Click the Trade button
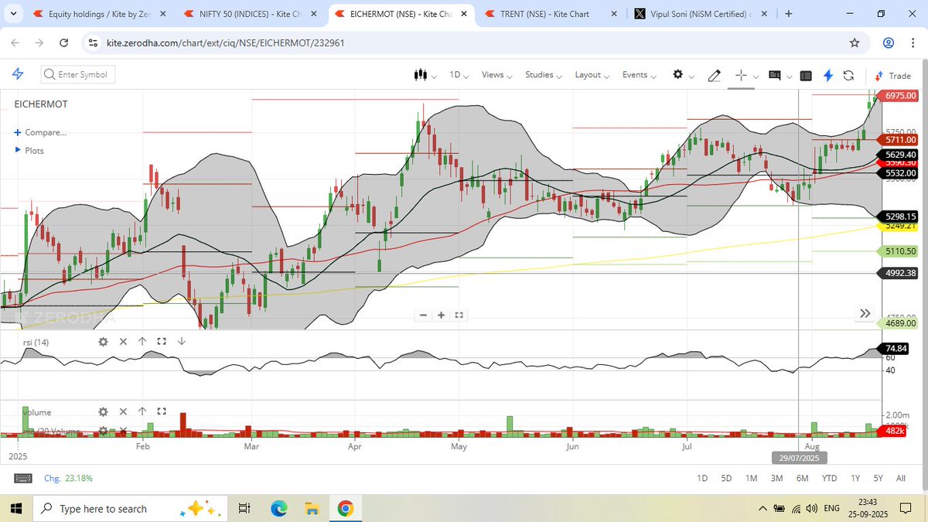This screenshot has width=928, height=522. point(892,76)
